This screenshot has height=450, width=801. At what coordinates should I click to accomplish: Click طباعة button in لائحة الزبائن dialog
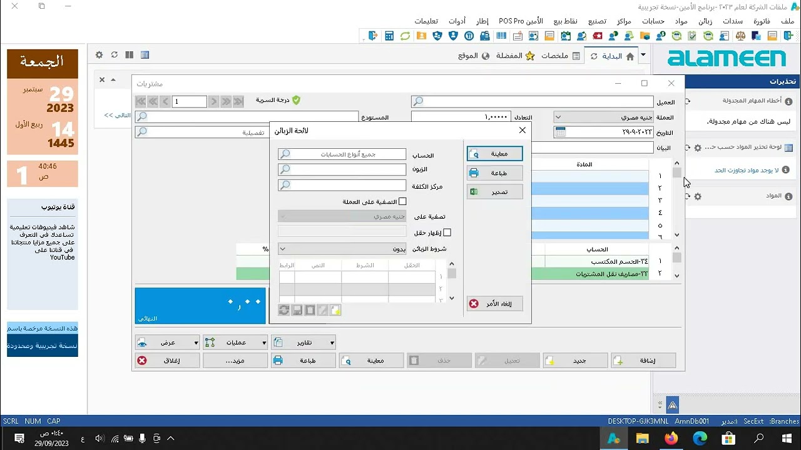494,173
